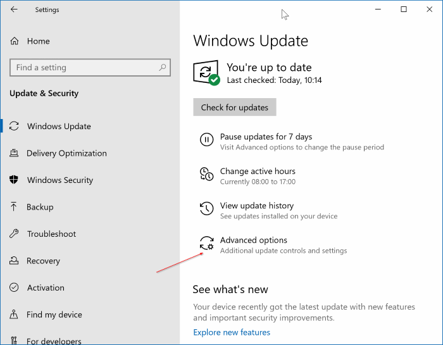Open View update history
This screenshot has height=345, width=443.
tap(257, 206)
